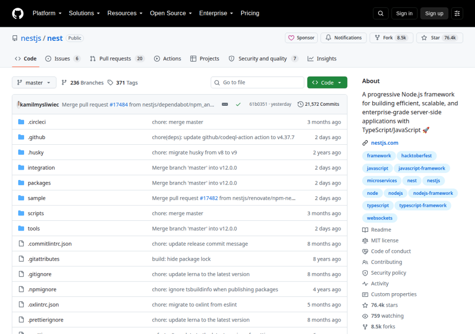Expand the Enterprise menu

pyautogui.click(x=216, y=13)
